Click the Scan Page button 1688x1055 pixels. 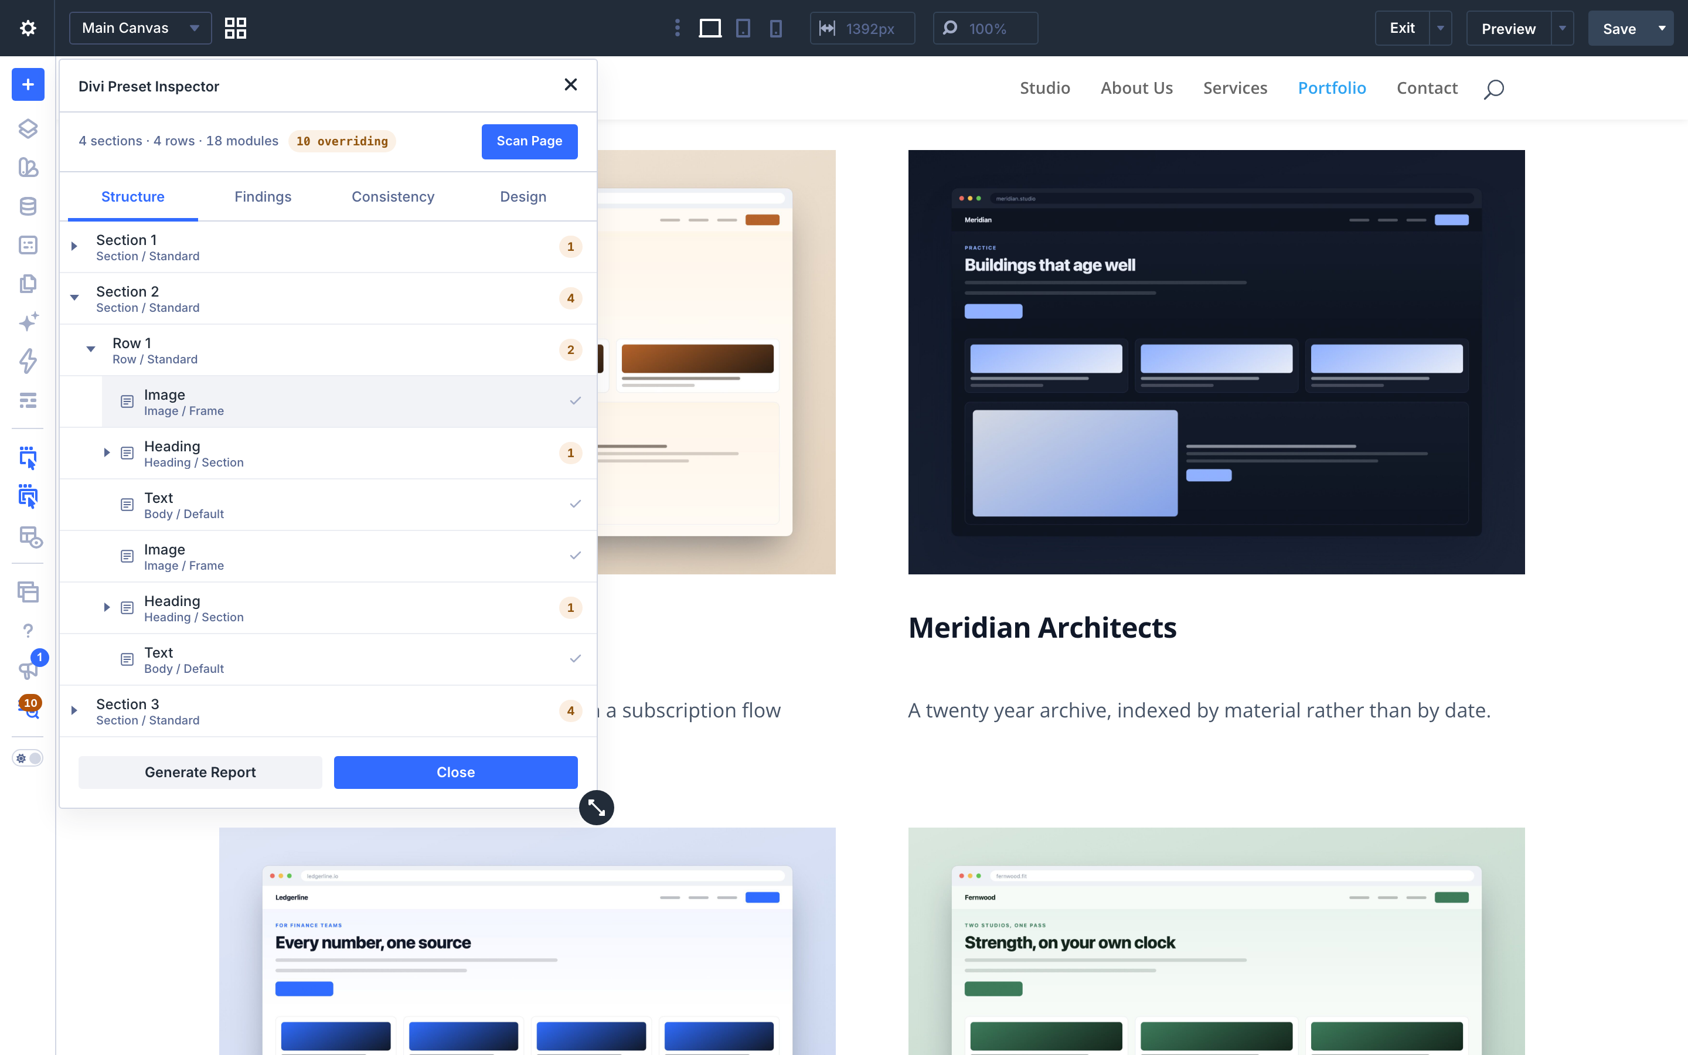pyautogui.click(x=529, y=141)
